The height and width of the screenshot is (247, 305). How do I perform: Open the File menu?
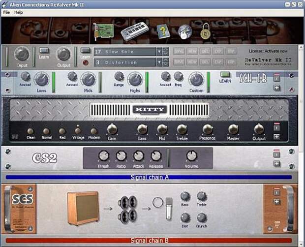coord(6,12)
